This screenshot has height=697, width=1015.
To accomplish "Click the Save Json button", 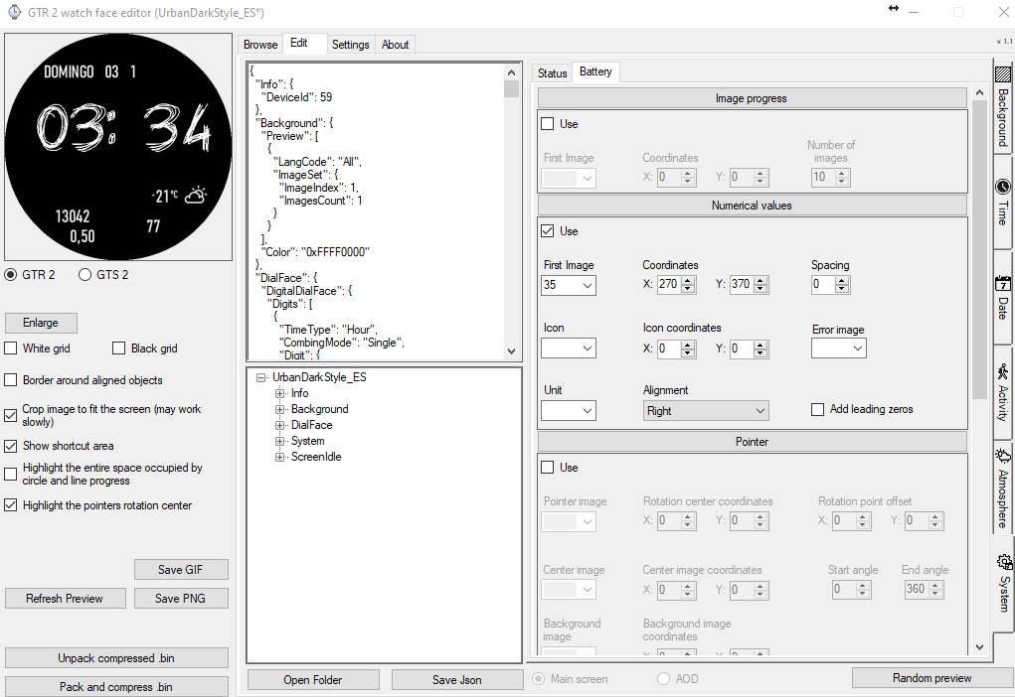I will tap(457, 680).
